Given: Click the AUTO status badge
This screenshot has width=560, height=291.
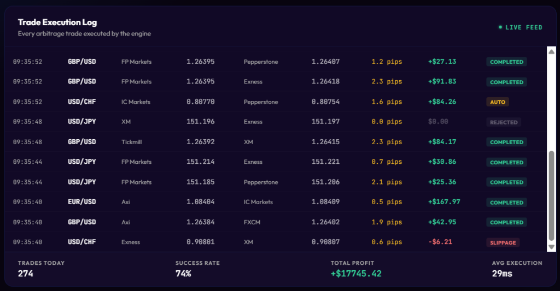Looking at the screenshot, I should coord(498,102).
